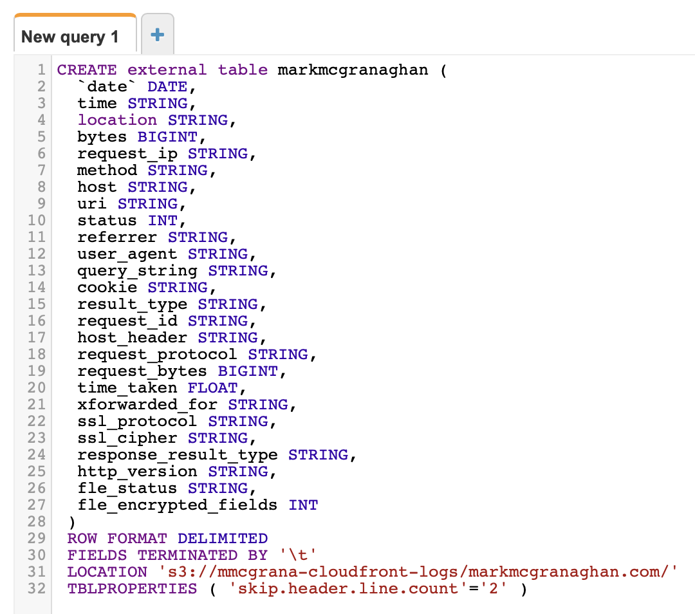Click the response_result_type column name
The image size is (695, 614).
pos(178,455)
